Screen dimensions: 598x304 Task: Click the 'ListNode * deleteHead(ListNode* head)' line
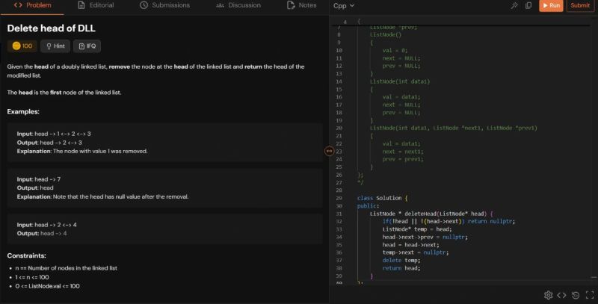click(x=431, y=214)
